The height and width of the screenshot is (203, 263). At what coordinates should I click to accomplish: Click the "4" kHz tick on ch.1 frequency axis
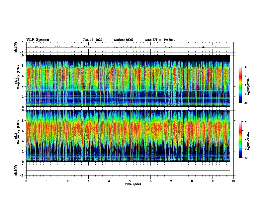point(23,87)
